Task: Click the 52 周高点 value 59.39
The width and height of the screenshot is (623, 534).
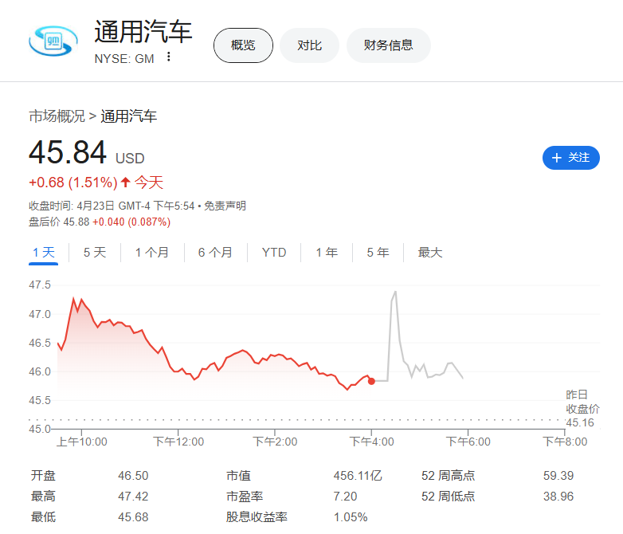Action: coord(558,476)
